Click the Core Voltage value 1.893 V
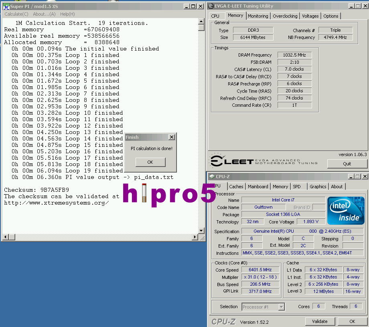369x327 pixels. pyautogui.click(x=311, y=221)
